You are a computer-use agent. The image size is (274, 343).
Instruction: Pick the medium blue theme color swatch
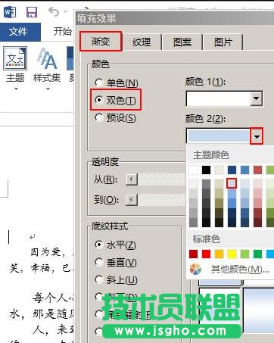[244, 170]
